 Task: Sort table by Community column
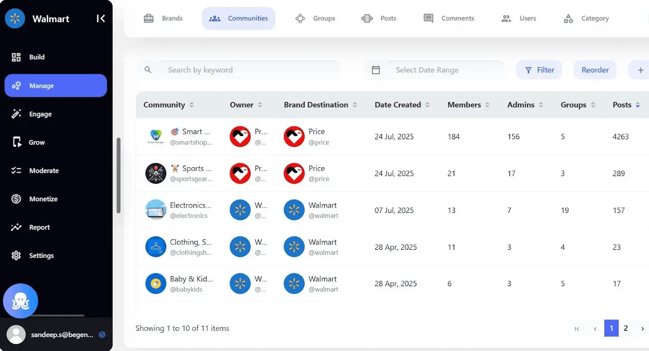191,105
